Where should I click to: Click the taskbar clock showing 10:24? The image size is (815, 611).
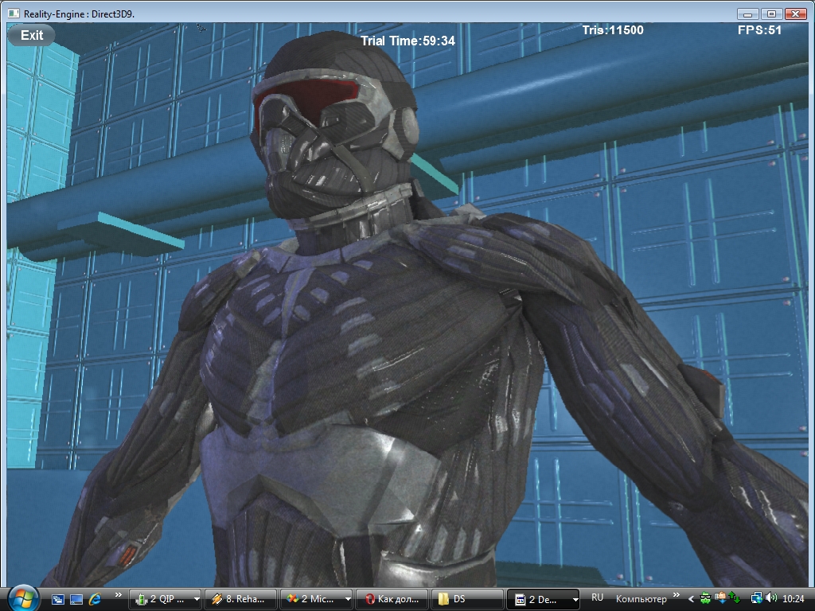(794, 599)
